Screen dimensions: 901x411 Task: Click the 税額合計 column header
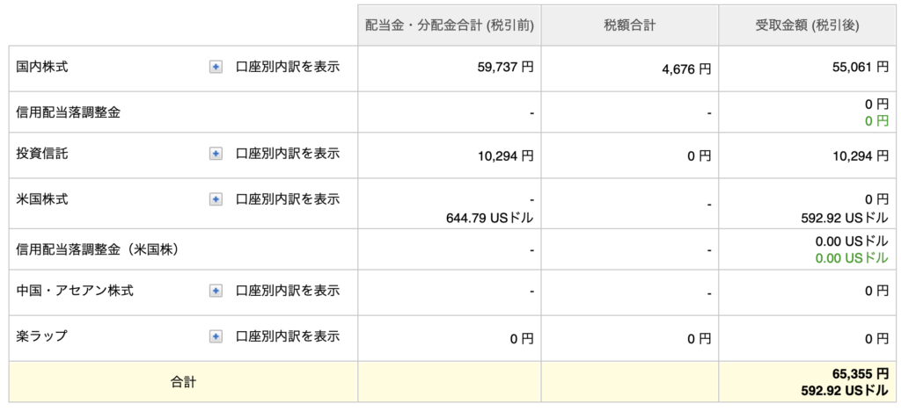(629, 25)
